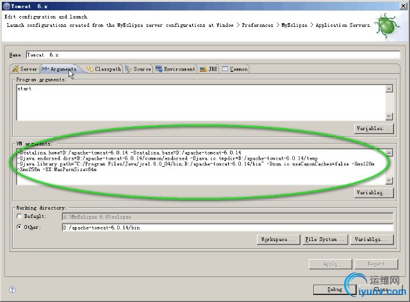Click inside the Program arguments text area
The image size is (410, 302).
[201, 103]
